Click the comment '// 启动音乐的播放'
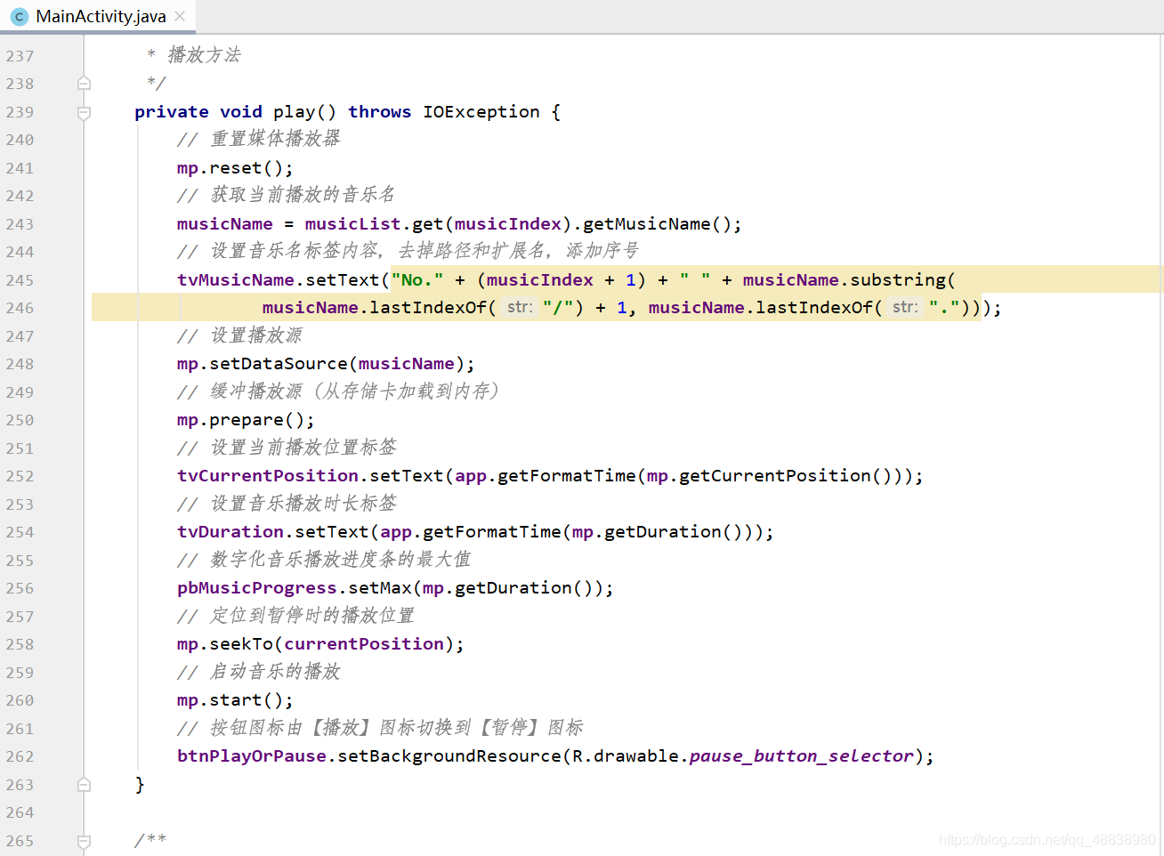 pyautogui.click(x=259, y=673)
